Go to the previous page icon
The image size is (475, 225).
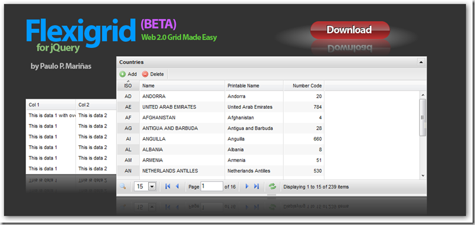tap(177, 187)
